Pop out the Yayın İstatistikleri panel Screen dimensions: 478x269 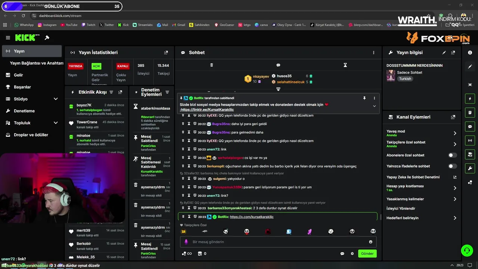[x=166, y=53]
